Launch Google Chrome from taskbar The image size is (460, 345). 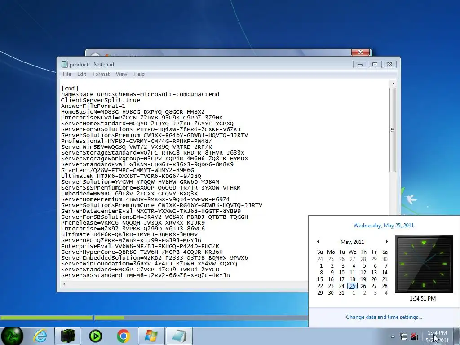[x=124, y=336]
